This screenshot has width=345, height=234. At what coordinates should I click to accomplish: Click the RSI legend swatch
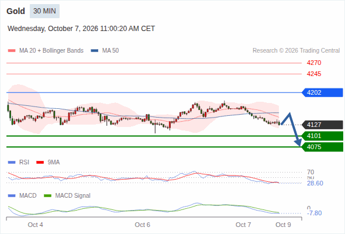coord(12,163)
